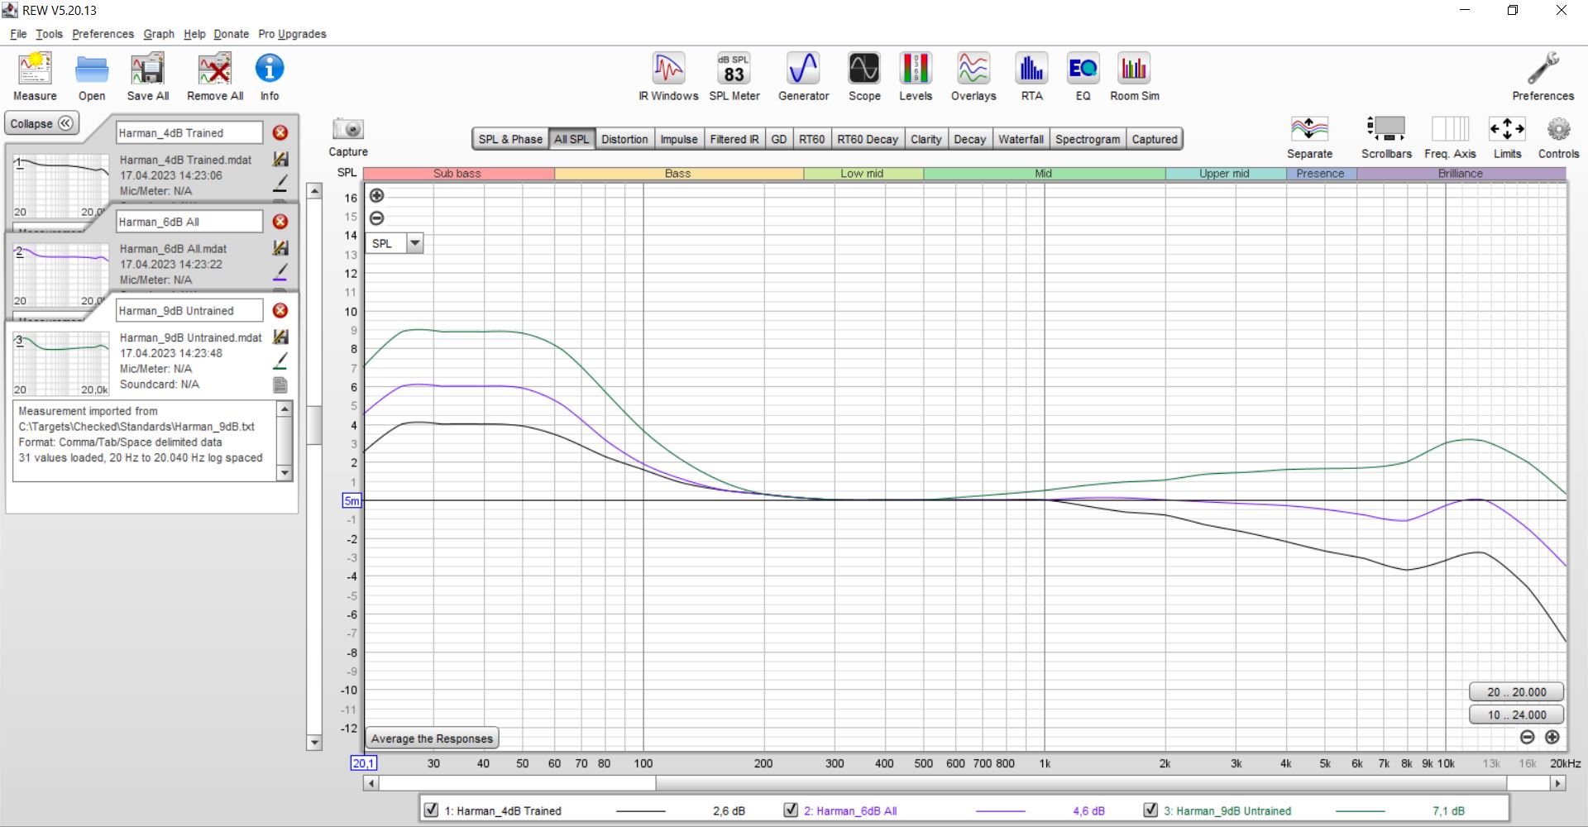This screenshot has width=1588, height=827.
Task: Remove the Harman_9dB Untrained measurement
Action: click(x=280, y=310)
